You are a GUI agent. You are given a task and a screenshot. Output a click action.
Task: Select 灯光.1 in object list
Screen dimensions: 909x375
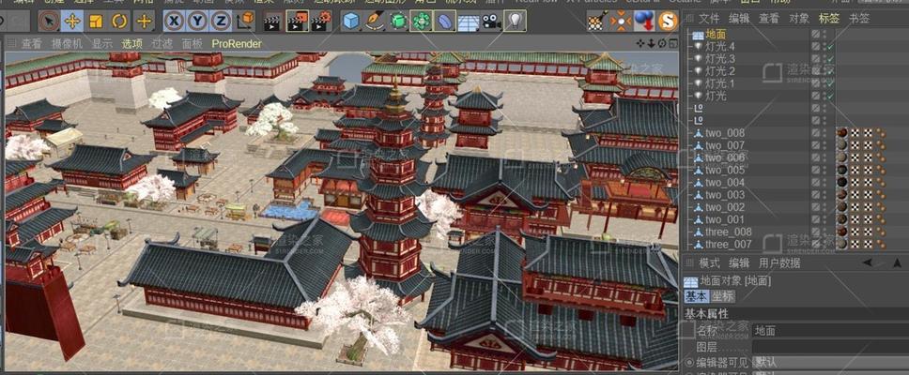pos(720,83)
